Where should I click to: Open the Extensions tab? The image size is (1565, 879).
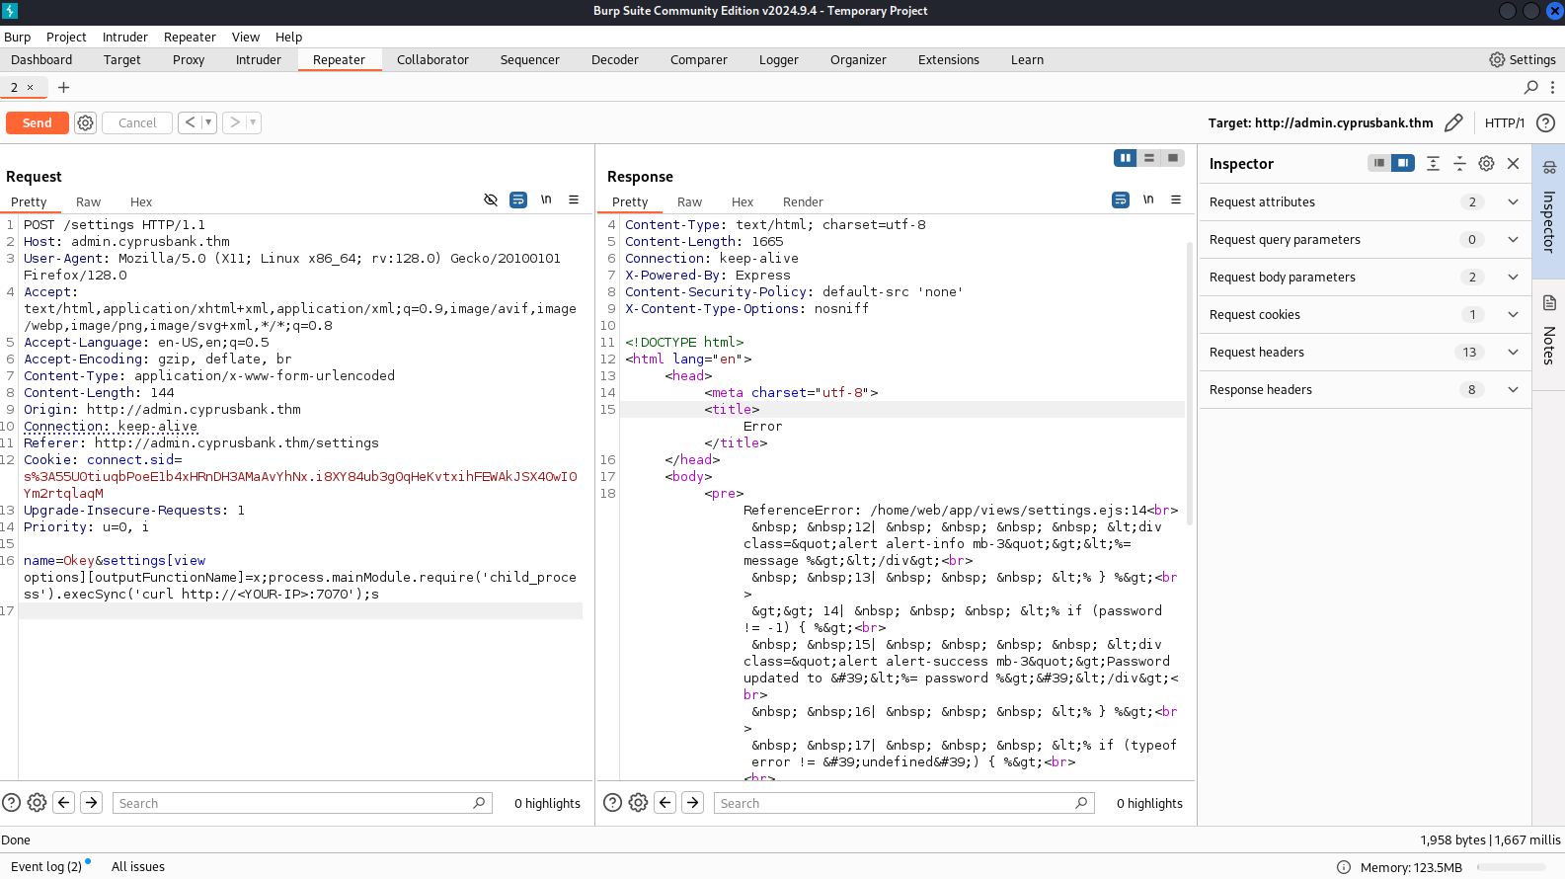point(949,59)
